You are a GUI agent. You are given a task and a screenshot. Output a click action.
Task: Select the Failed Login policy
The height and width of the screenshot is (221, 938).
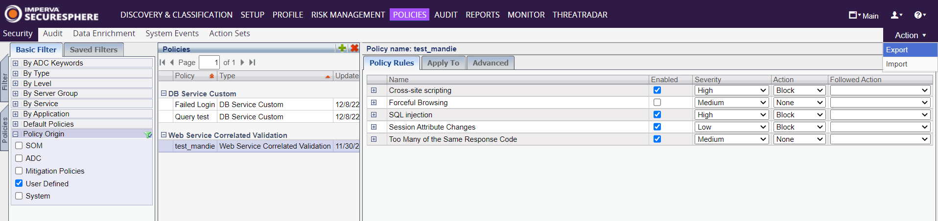195,104
